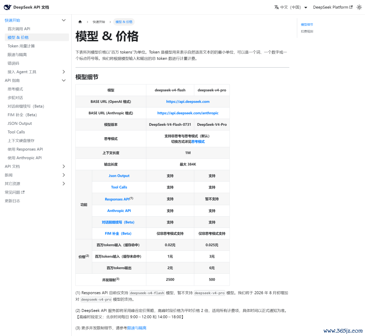Screen dimensions: 365x336
Task: Open Responses API table link
Action: point(117,199)
